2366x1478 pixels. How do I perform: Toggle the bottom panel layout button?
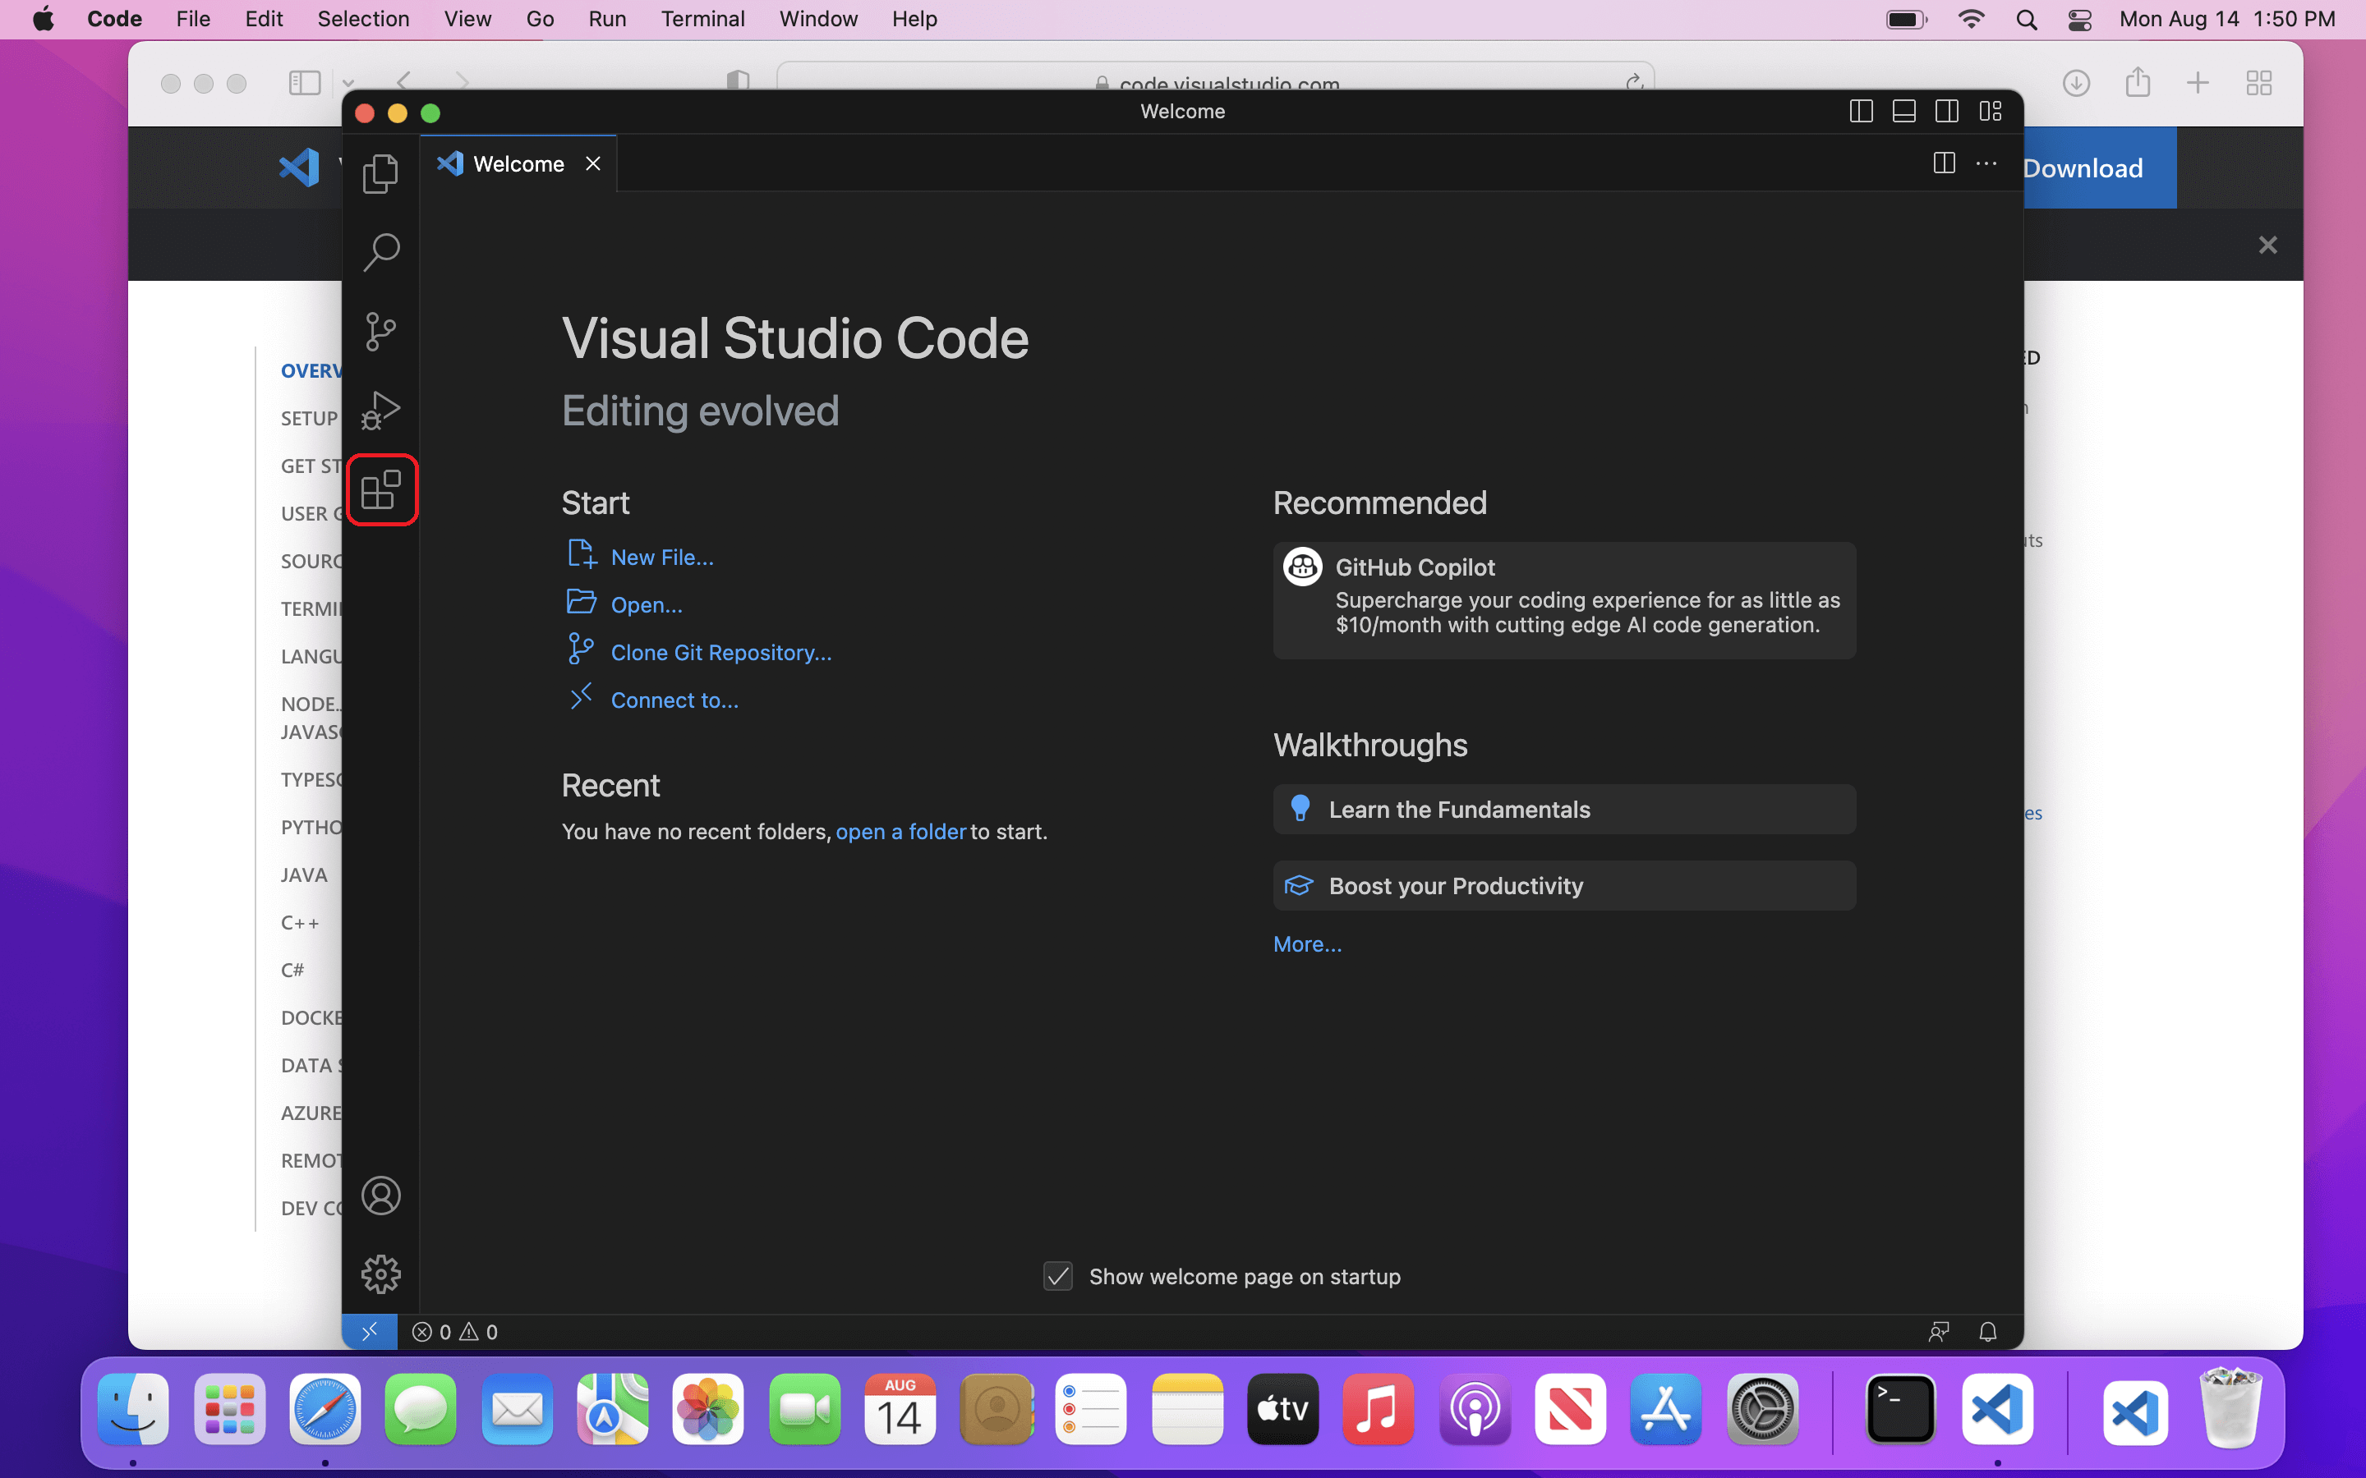pos(1903,112)
